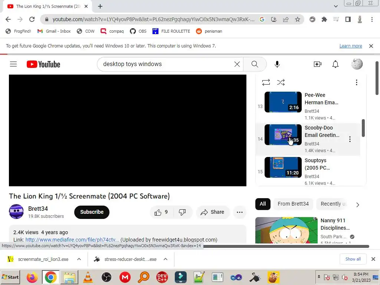Select the All filter chip
This screenshot has width=380, height=285.
pos(263,204)
